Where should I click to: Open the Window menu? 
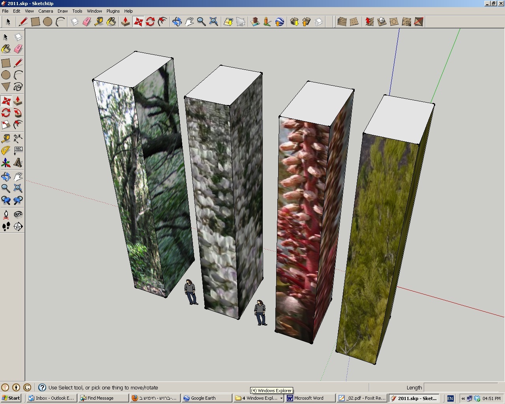click(x=94, y=11)
